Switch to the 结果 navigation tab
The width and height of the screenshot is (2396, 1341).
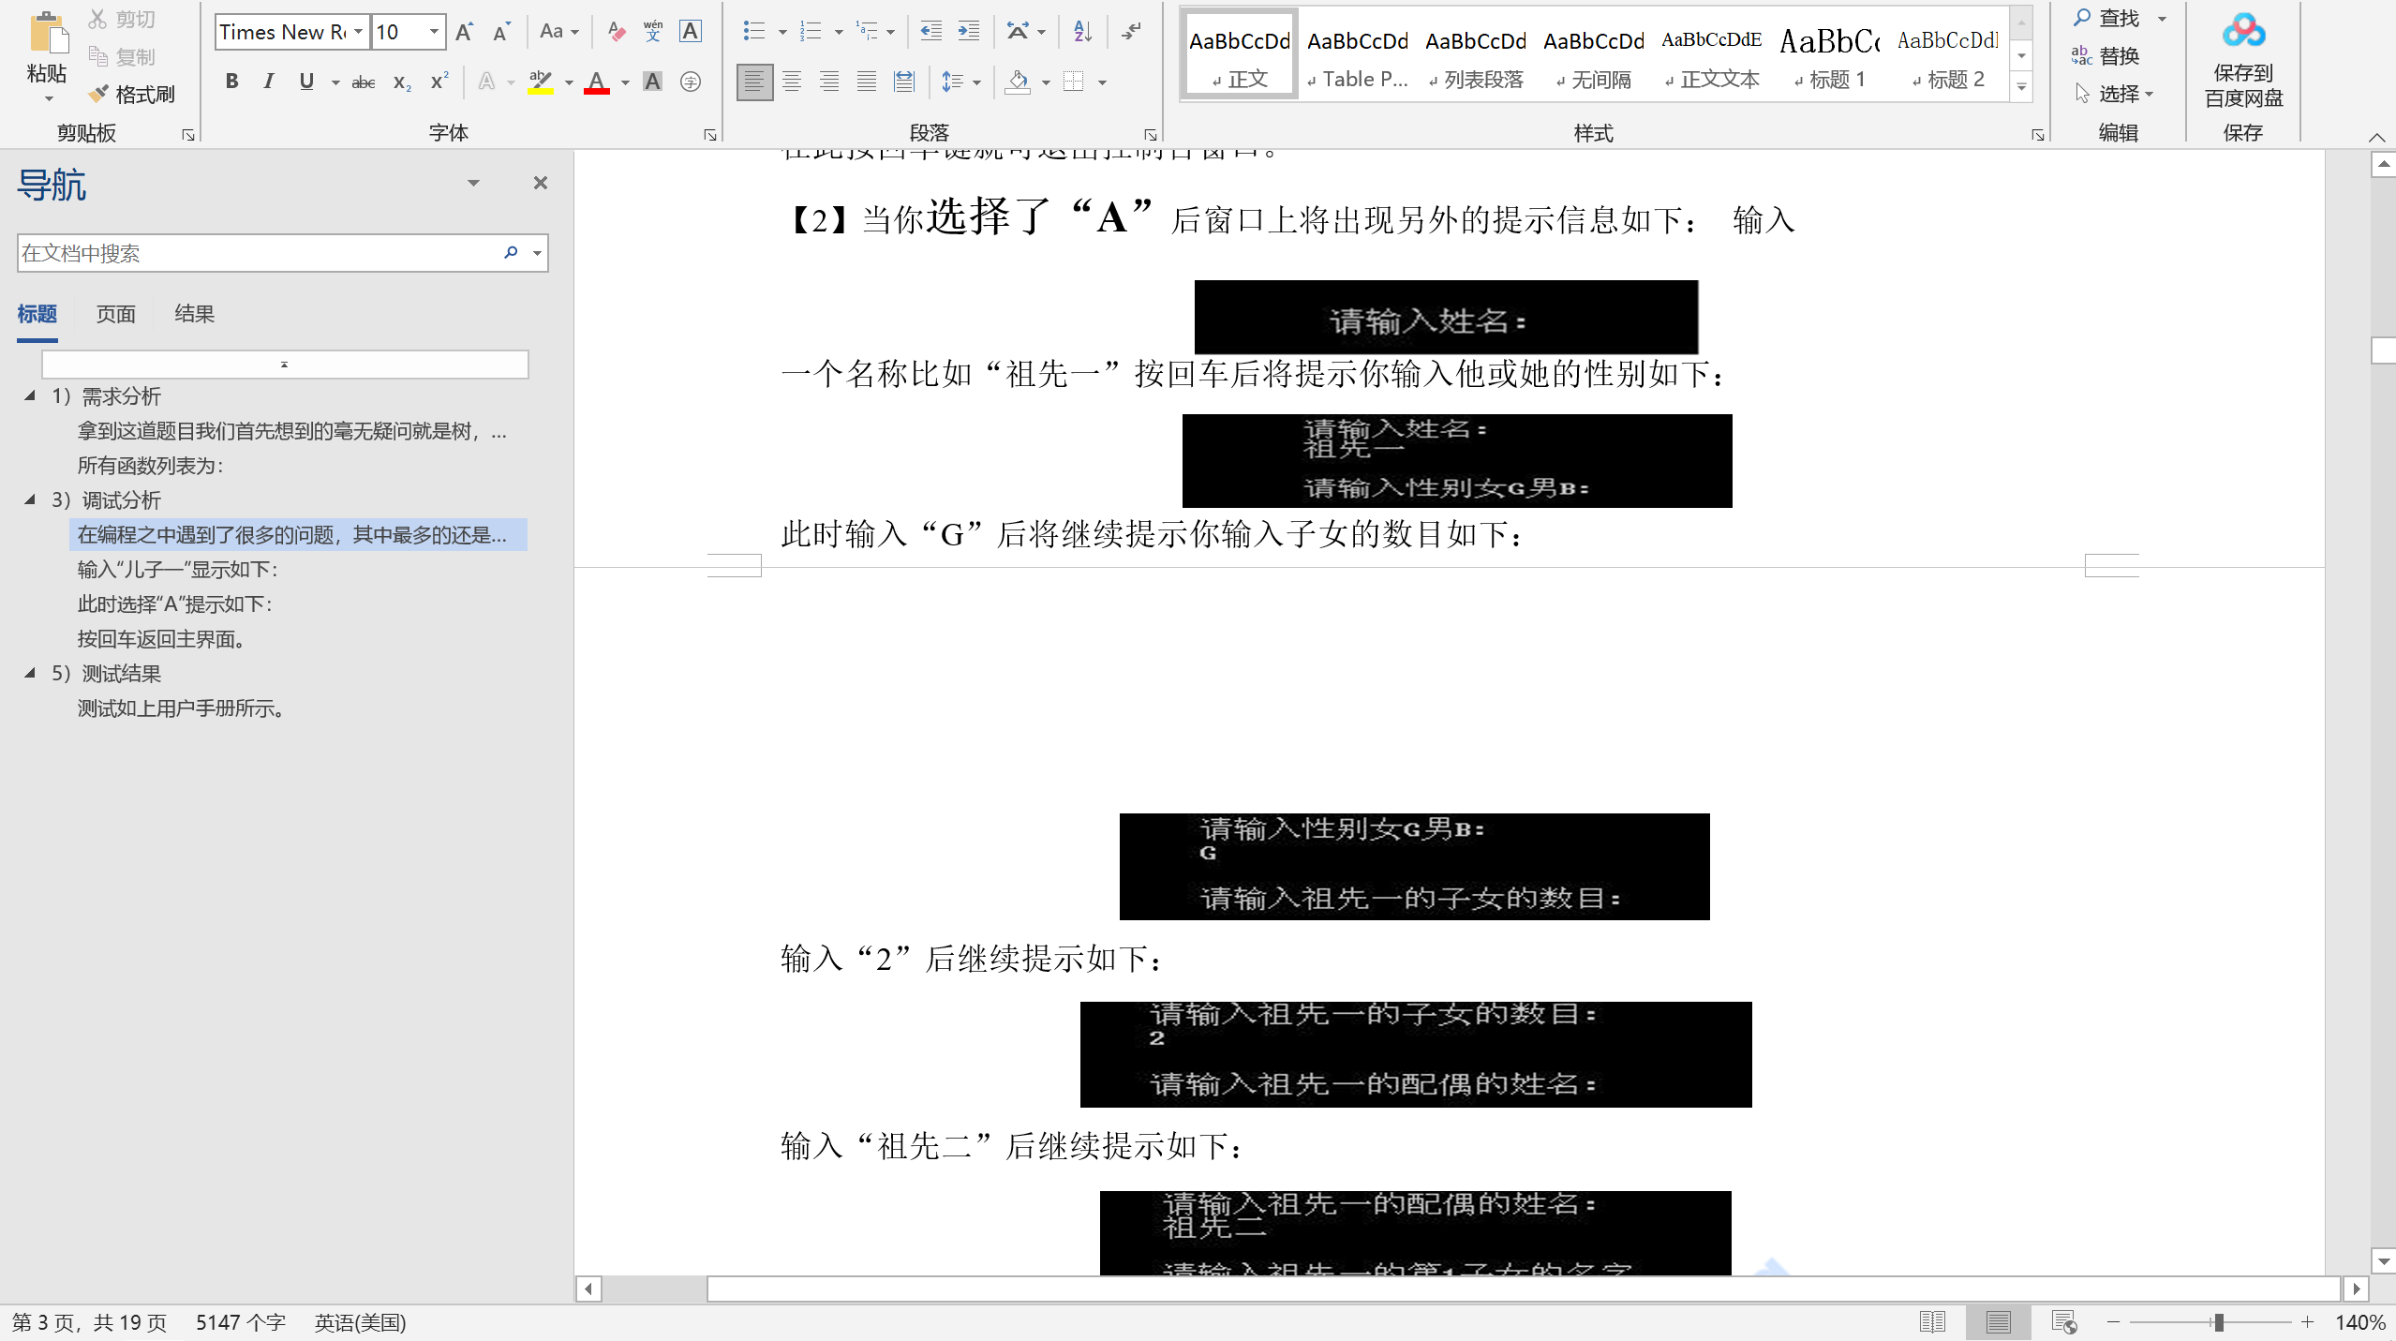coord(194,314)
